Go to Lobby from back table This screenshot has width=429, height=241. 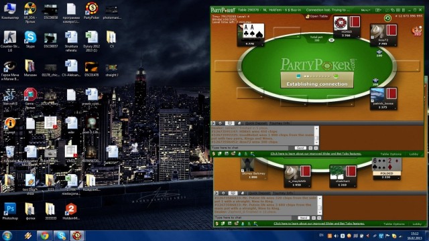(417, 224)
